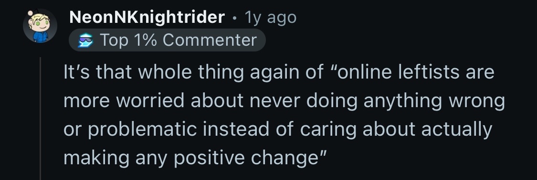Screen dimensions: 537x180
Task: Click the dot separator before the timestamp
Action: pos(234,18)
